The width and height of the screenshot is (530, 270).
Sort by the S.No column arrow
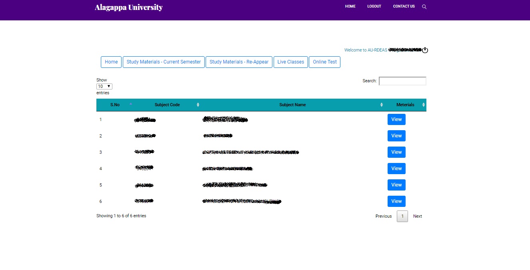(130, 104)
